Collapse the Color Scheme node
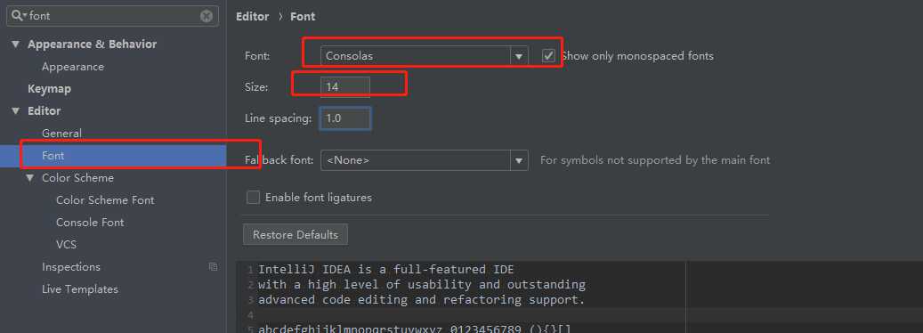923x333 pixels. (30, 178)
